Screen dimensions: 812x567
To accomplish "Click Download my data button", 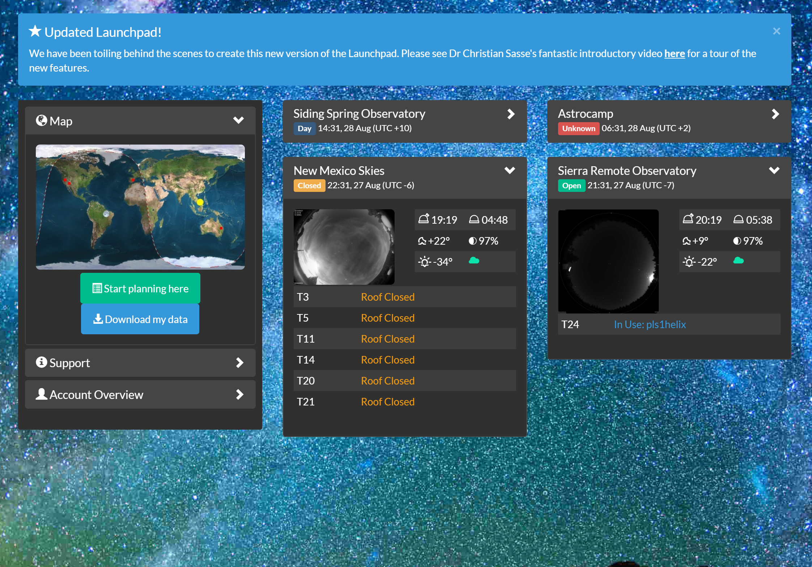I will click(x=140, y=319).
